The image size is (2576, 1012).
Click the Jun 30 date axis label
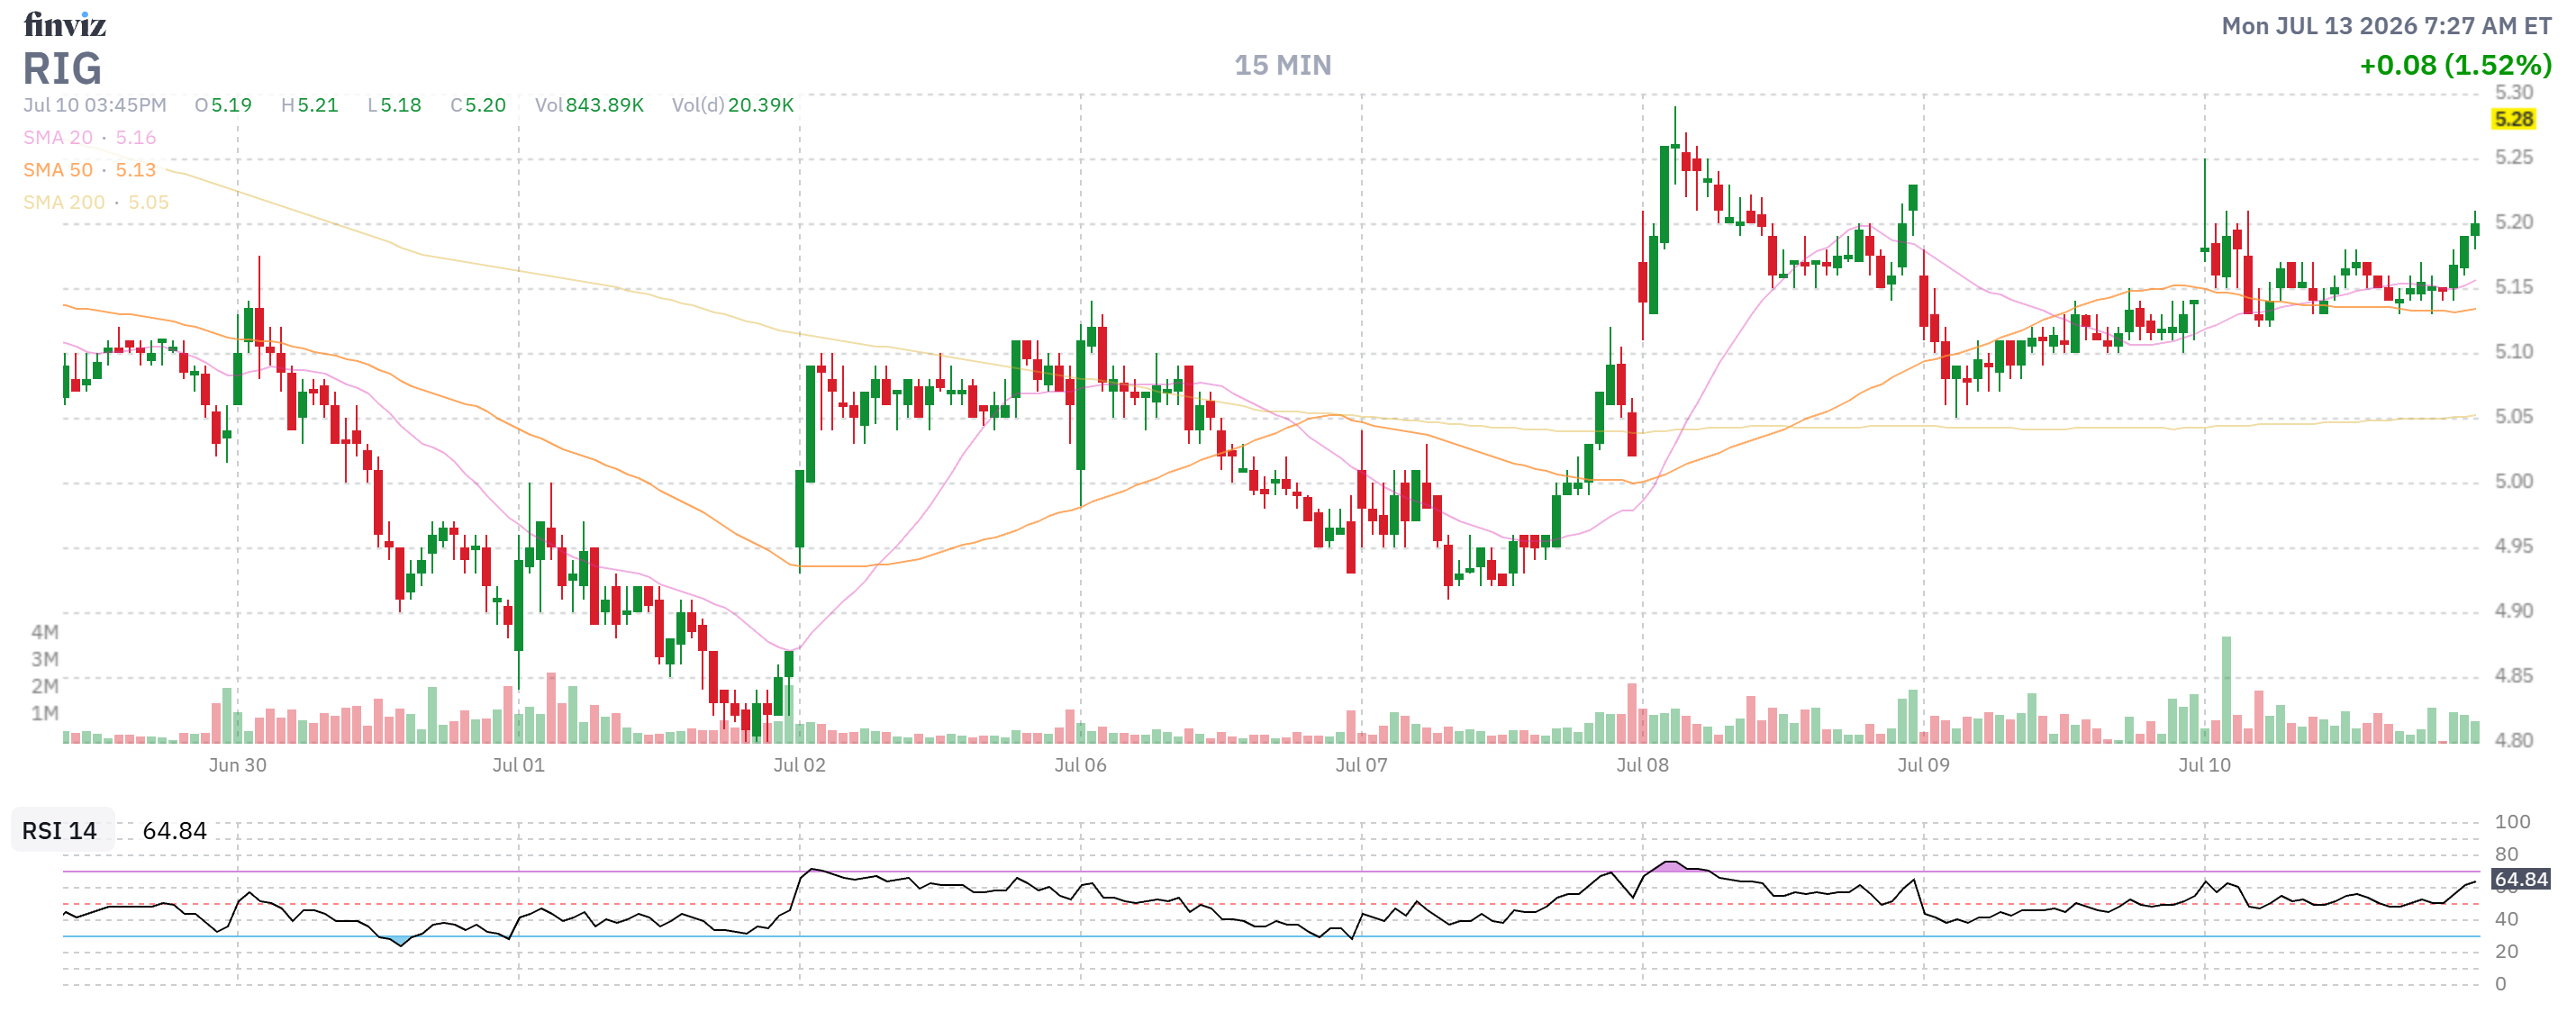point(237,765)
